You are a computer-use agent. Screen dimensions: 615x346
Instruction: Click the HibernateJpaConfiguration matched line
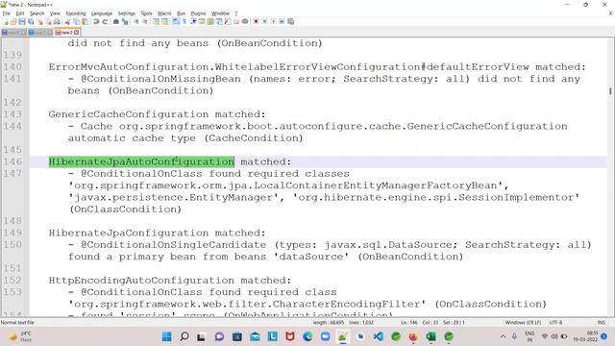[157, 233]
